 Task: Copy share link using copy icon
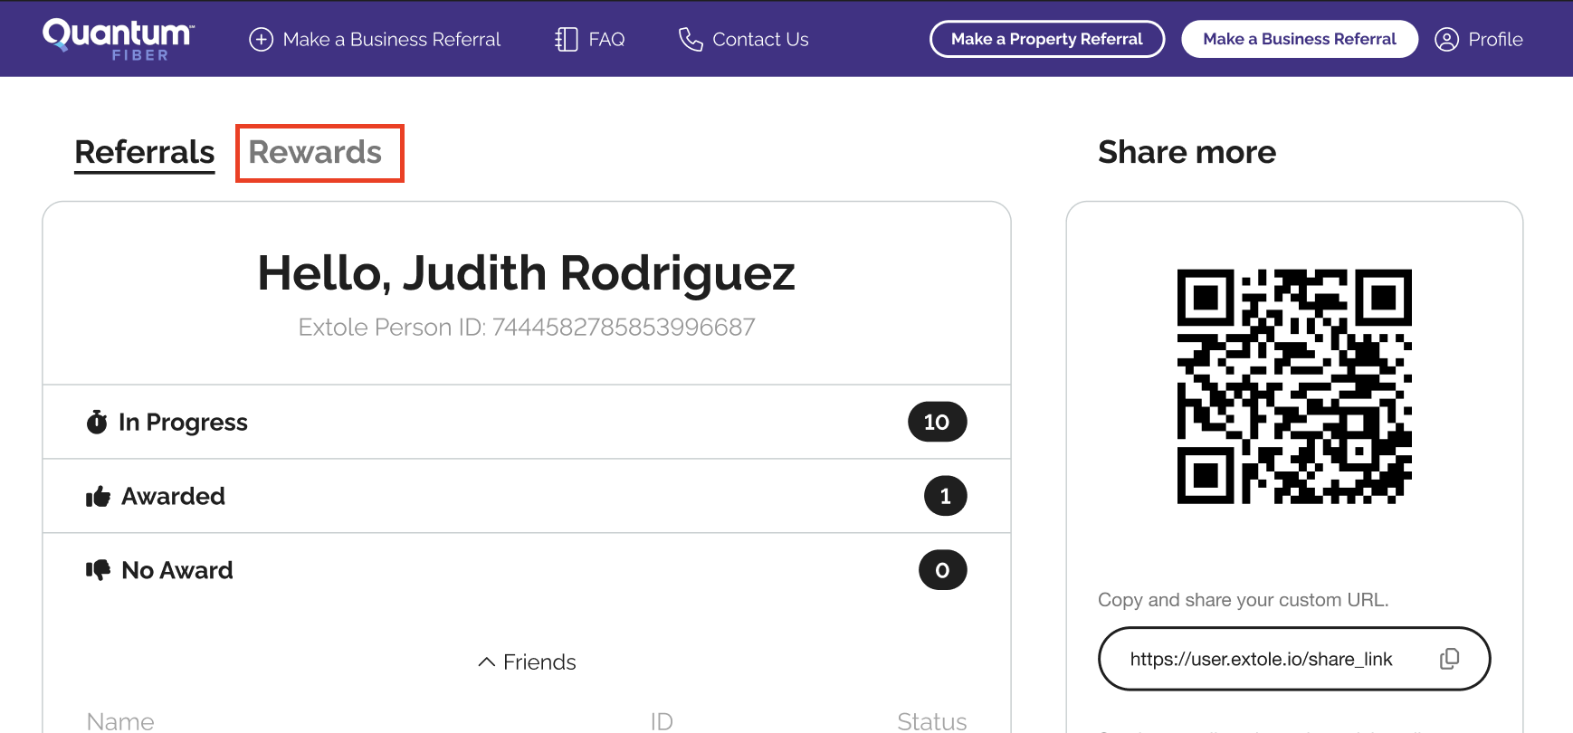click(x=1449, y=659)
